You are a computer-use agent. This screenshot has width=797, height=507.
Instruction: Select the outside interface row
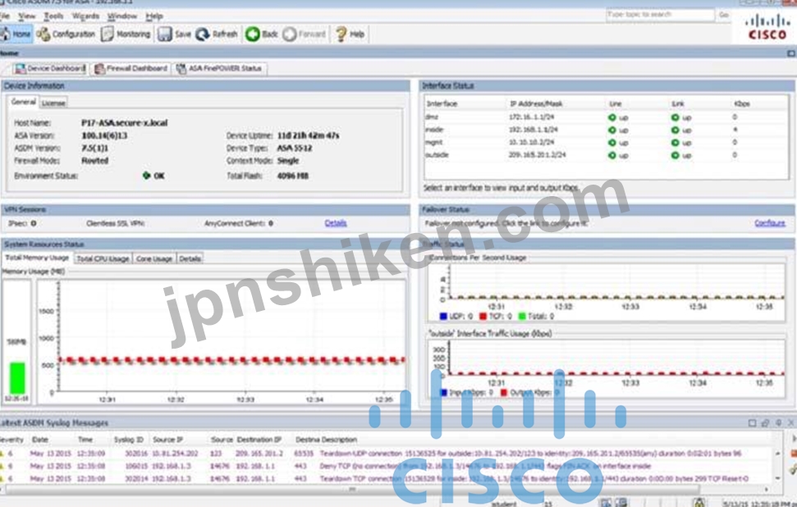pyautogui.click(x=607, y=155)
